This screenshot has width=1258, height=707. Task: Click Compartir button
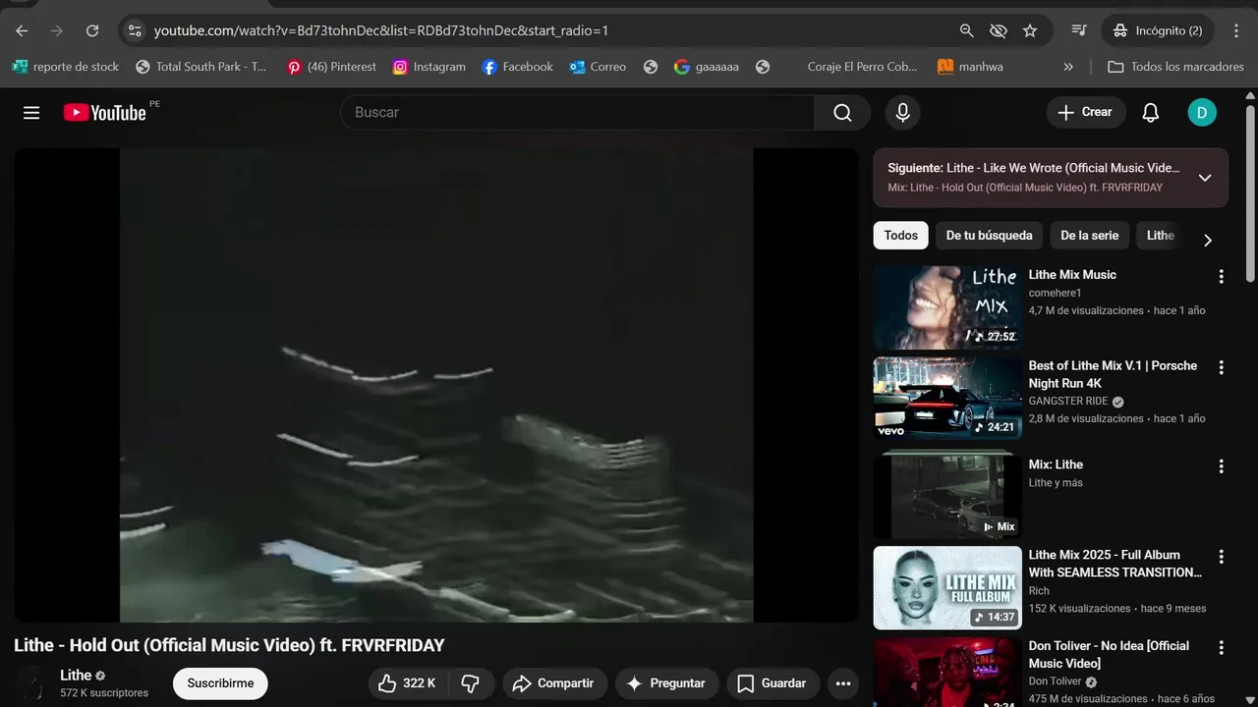554,683
